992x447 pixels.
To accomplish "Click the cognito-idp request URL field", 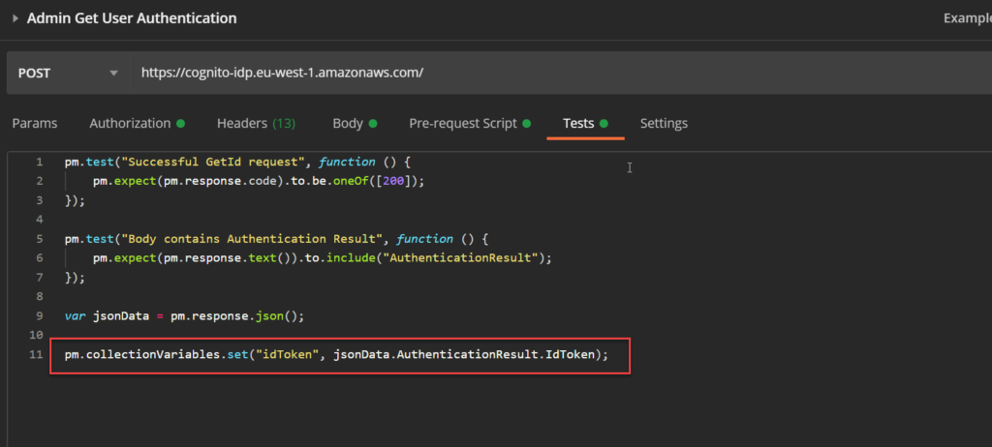I will click(x=281, y=73).
